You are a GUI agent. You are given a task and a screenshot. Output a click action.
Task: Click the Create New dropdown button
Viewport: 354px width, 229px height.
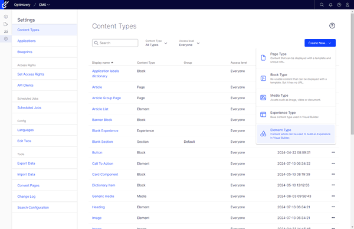[x=320, y=43]
